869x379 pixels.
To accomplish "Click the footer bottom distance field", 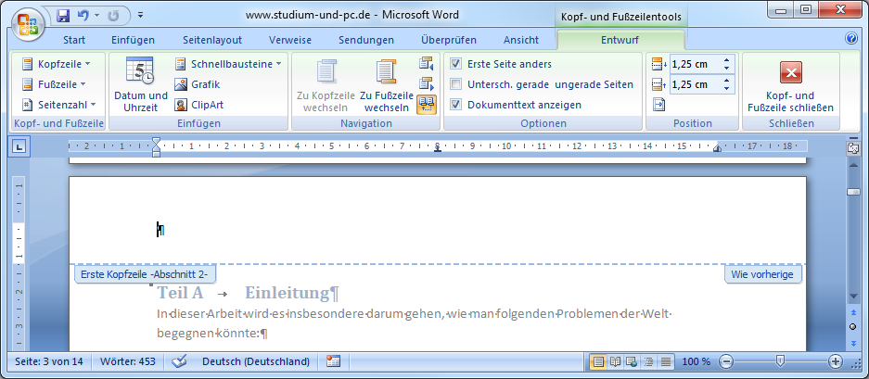I will 695,84.
